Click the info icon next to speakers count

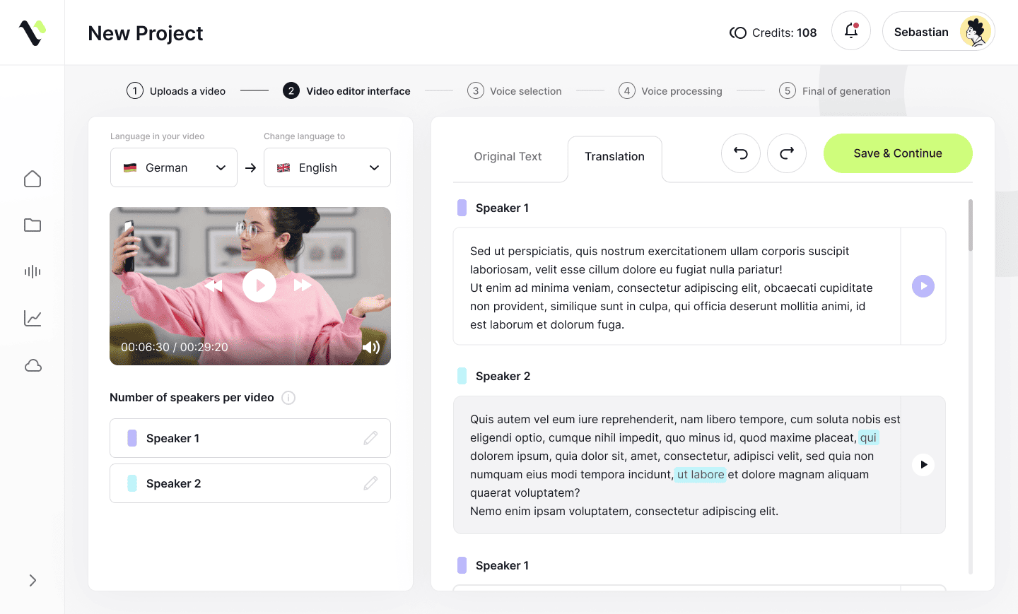point(288,398)
